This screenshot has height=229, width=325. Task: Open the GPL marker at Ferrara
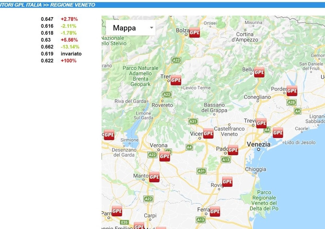tap(215, 211)
